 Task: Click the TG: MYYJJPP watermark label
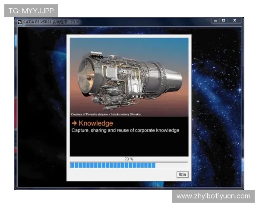coord(31,10)
